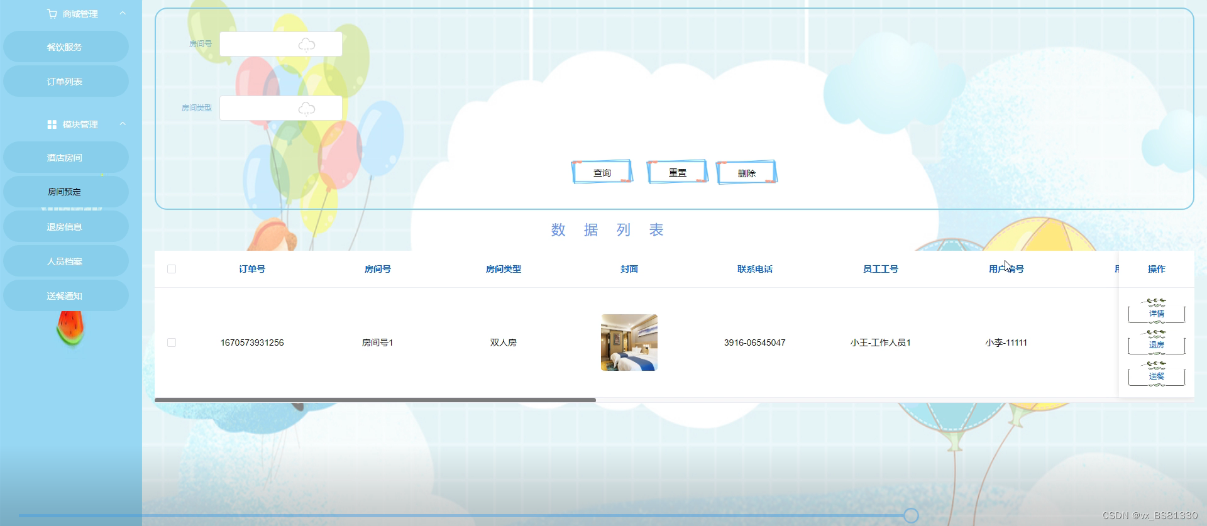Click the 查询 search button
The image size is (1207, 526).
(602, 172)
